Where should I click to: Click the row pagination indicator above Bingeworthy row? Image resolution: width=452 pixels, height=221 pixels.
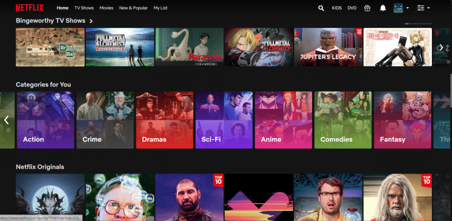418,24
